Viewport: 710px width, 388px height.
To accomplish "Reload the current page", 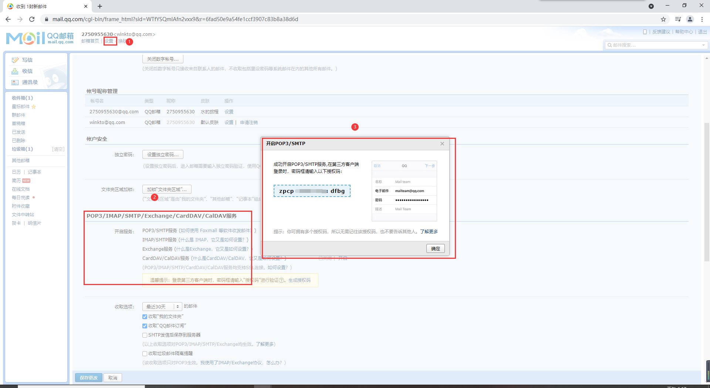I will point(32,19).
